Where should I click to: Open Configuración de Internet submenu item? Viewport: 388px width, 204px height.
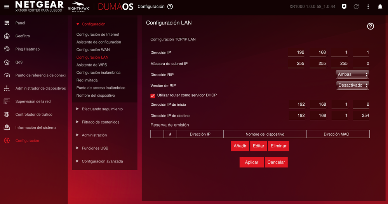point(98,35)
